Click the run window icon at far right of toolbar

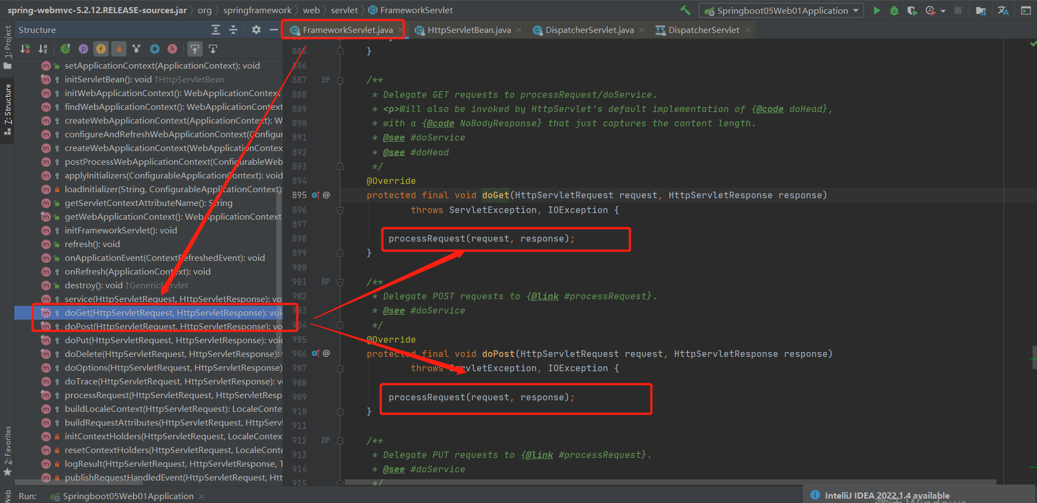coord(1025,10)
